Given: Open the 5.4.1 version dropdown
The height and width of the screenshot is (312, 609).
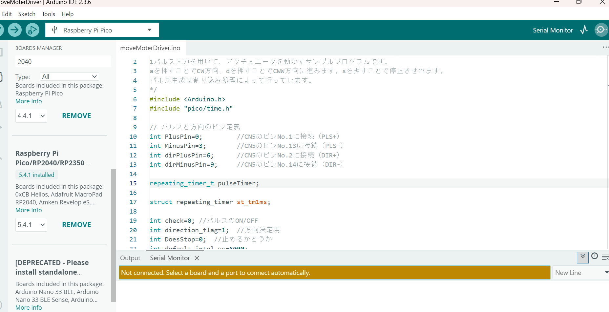Looking at the screenshot, I should coord(31,225).
